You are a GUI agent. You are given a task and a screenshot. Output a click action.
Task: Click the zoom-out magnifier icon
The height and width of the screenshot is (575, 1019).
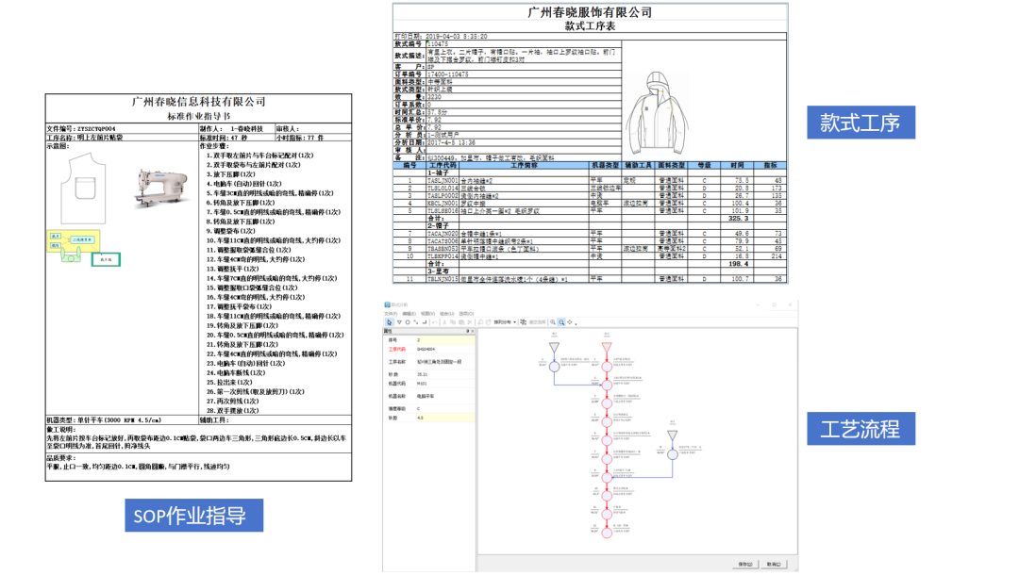561,322
